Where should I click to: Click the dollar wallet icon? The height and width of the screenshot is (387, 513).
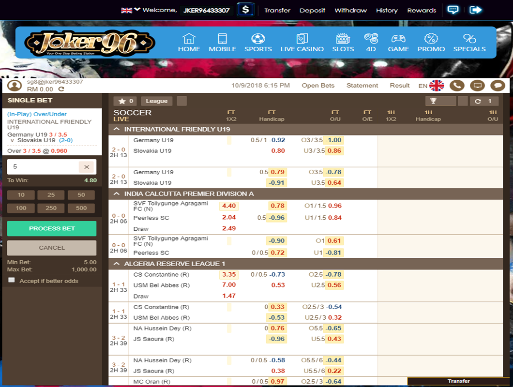coord(246,10)
